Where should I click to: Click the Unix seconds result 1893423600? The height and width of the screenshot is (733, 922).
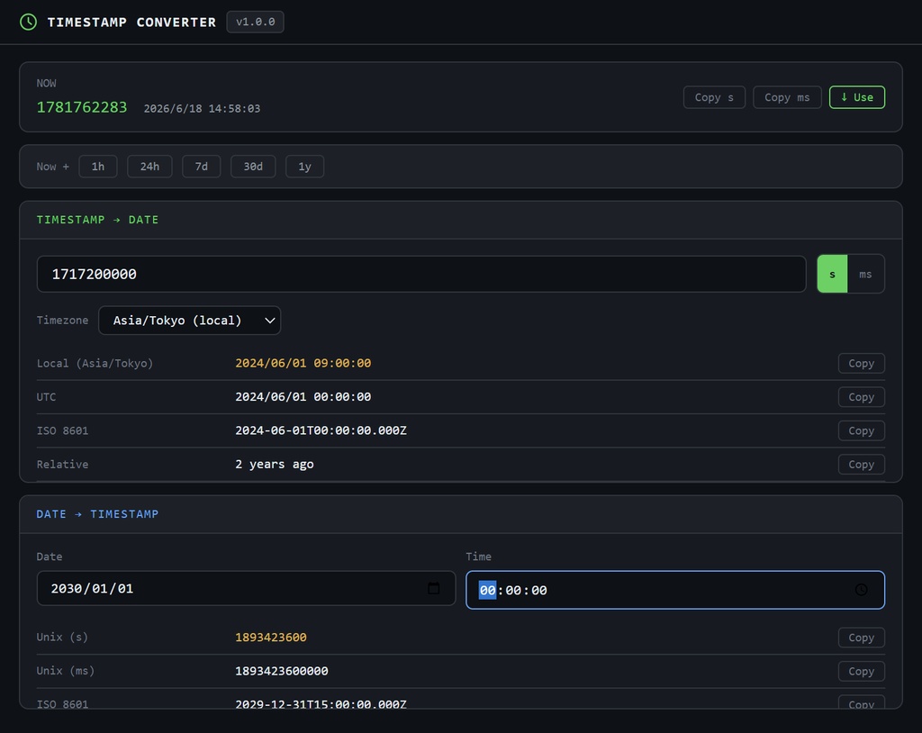pos(270,638)
